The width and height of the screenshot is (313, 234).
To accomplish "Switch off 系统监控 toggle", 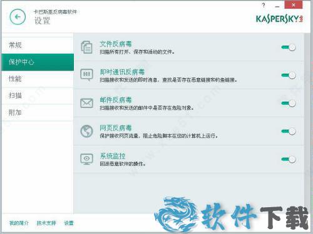I will [x=289, y=159].
